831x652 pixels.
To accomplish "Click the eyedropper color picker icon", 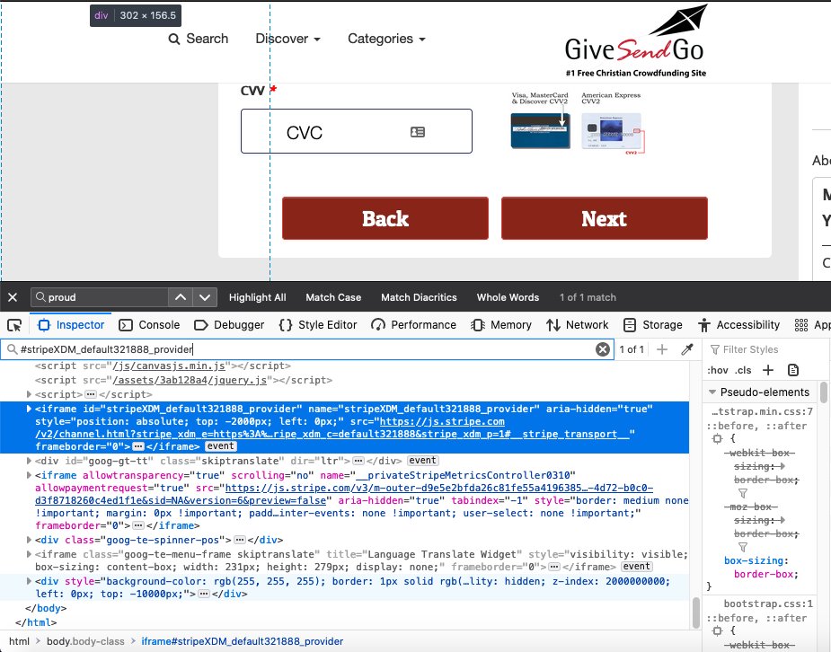I will tap(687, 349).
